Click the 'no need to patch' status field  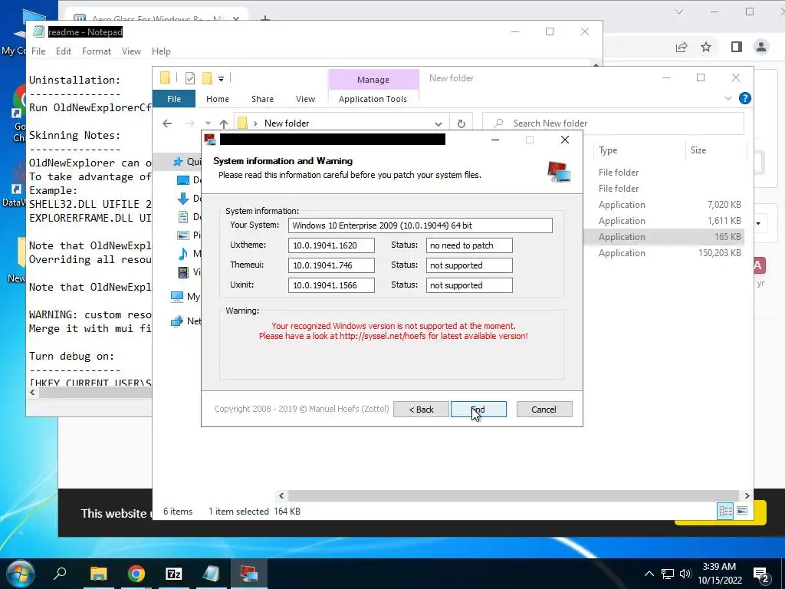click(469, 245)
